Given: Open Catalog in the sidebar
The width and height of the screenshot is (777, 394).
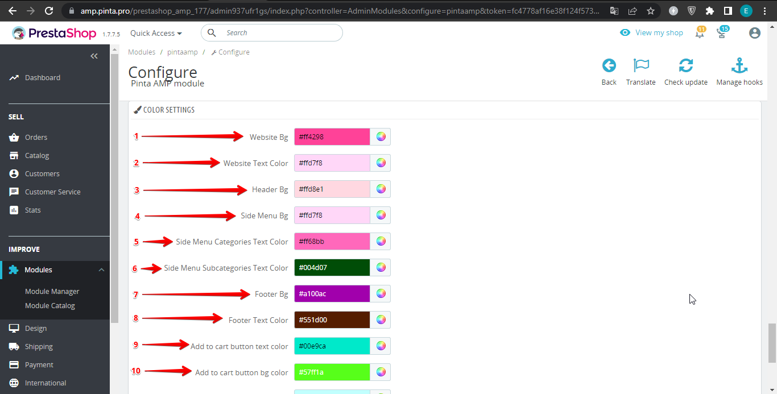Looking at the screenshot, I should click(x=37, y=155).
